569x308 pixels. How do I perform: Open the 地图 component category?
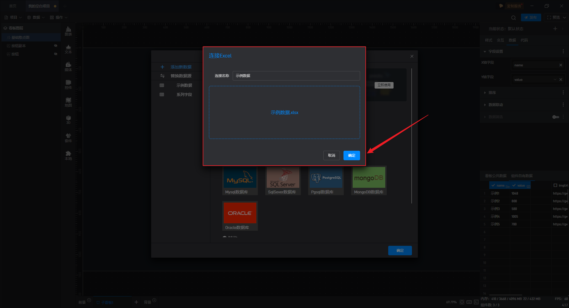[68, 102]
